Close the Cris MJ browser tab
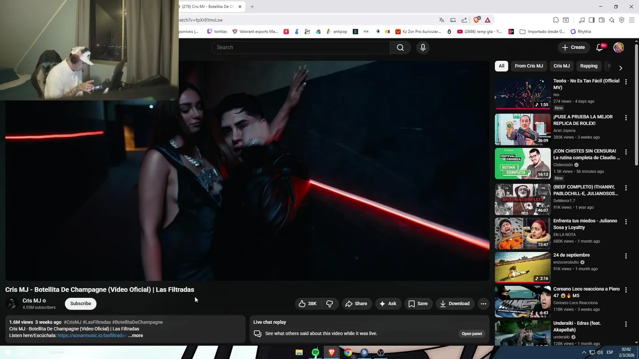This screenshot has width=639, height=359. pyautogui.click(x=240, y=6)
